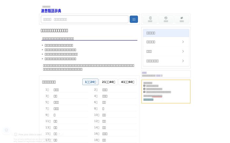230x143 pixels.
Task: Click the blue link heading the small sidebar box
Action: coord(144,73)
